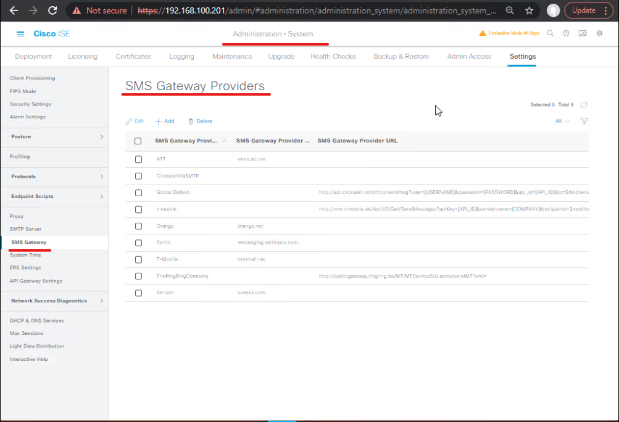
Task: Check the Inmobile provider checkbox
Action: click(x=138, y=210)
